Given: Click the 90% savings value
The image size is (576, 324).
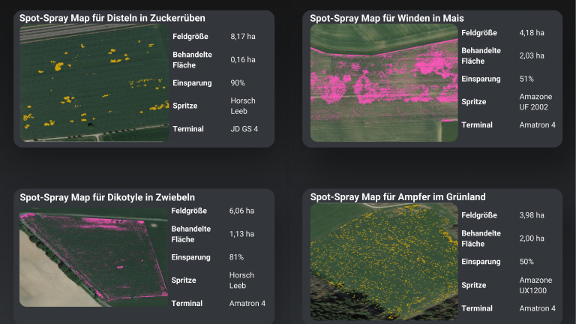Looking at the screenshot, I should point(238,82).
